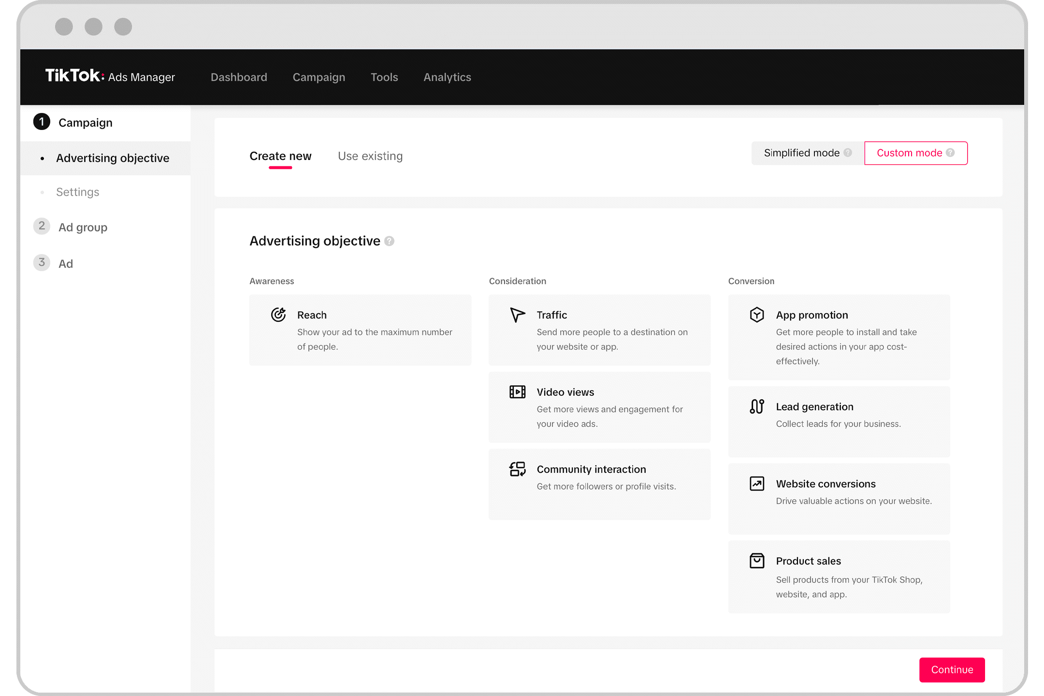Open the Dashboard menu
The height and width of the screenshot is (696, 1044).
click(239, 77)
